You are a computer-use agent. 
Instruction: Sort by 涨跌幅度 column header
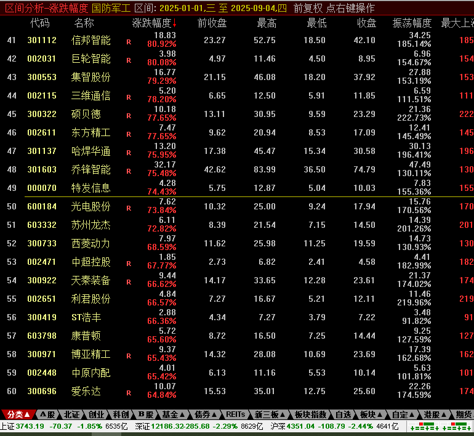[x=154, y=23]
